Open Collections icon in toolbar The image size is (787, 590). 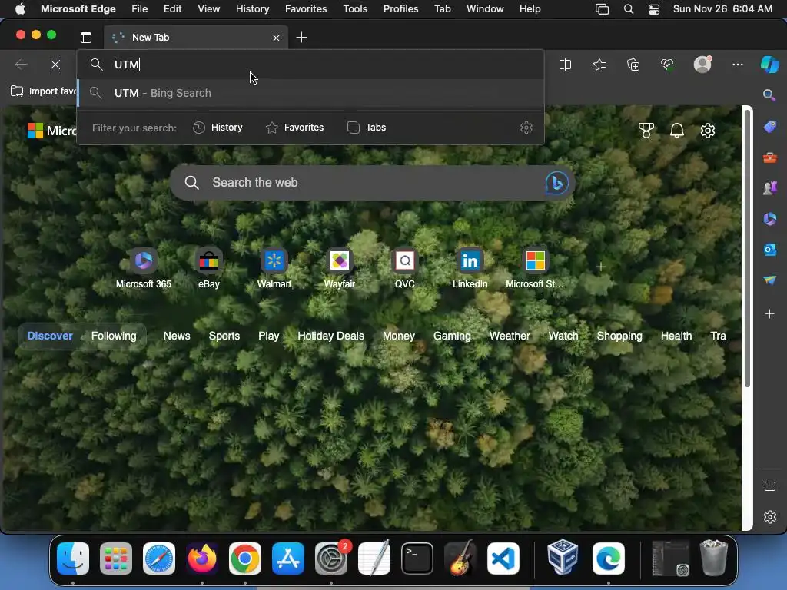(x=633, y=65)
